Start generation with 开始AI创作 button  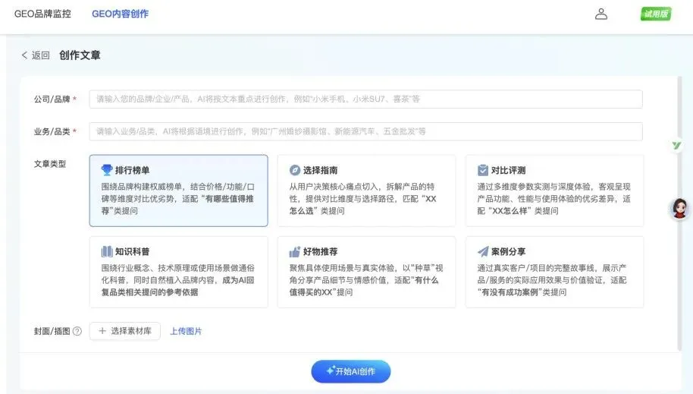[351, 371]
